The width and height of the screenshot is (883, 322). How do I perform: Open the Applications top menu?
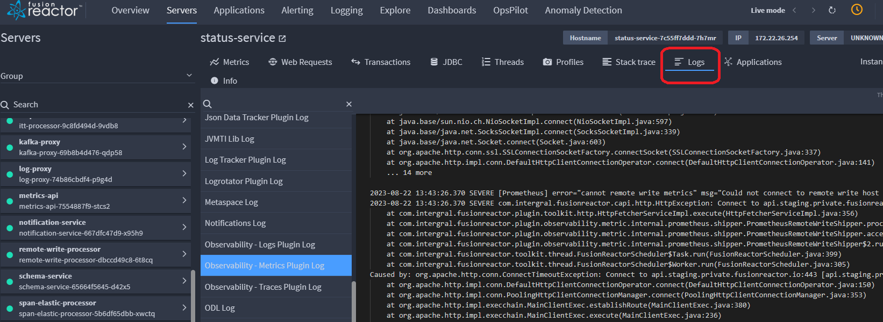coord(239,10)
